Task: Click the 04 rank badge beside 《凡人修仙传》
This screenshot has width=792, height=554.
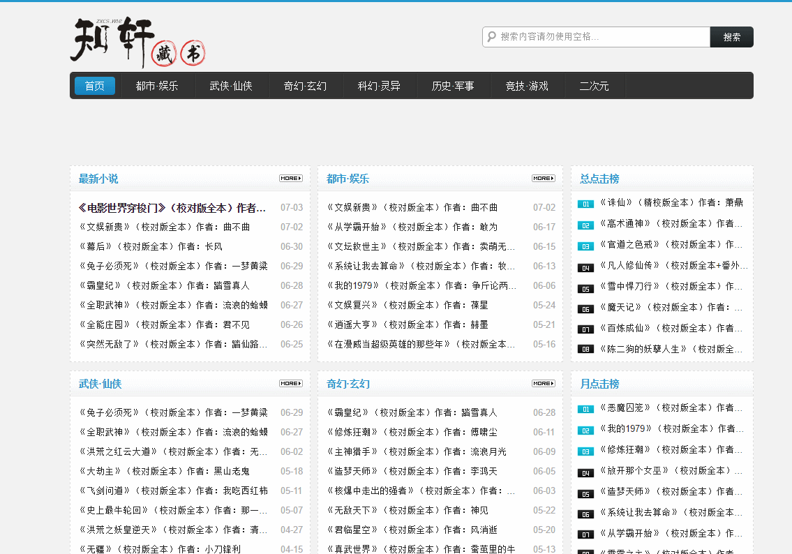Action: [x=585, y=268]
